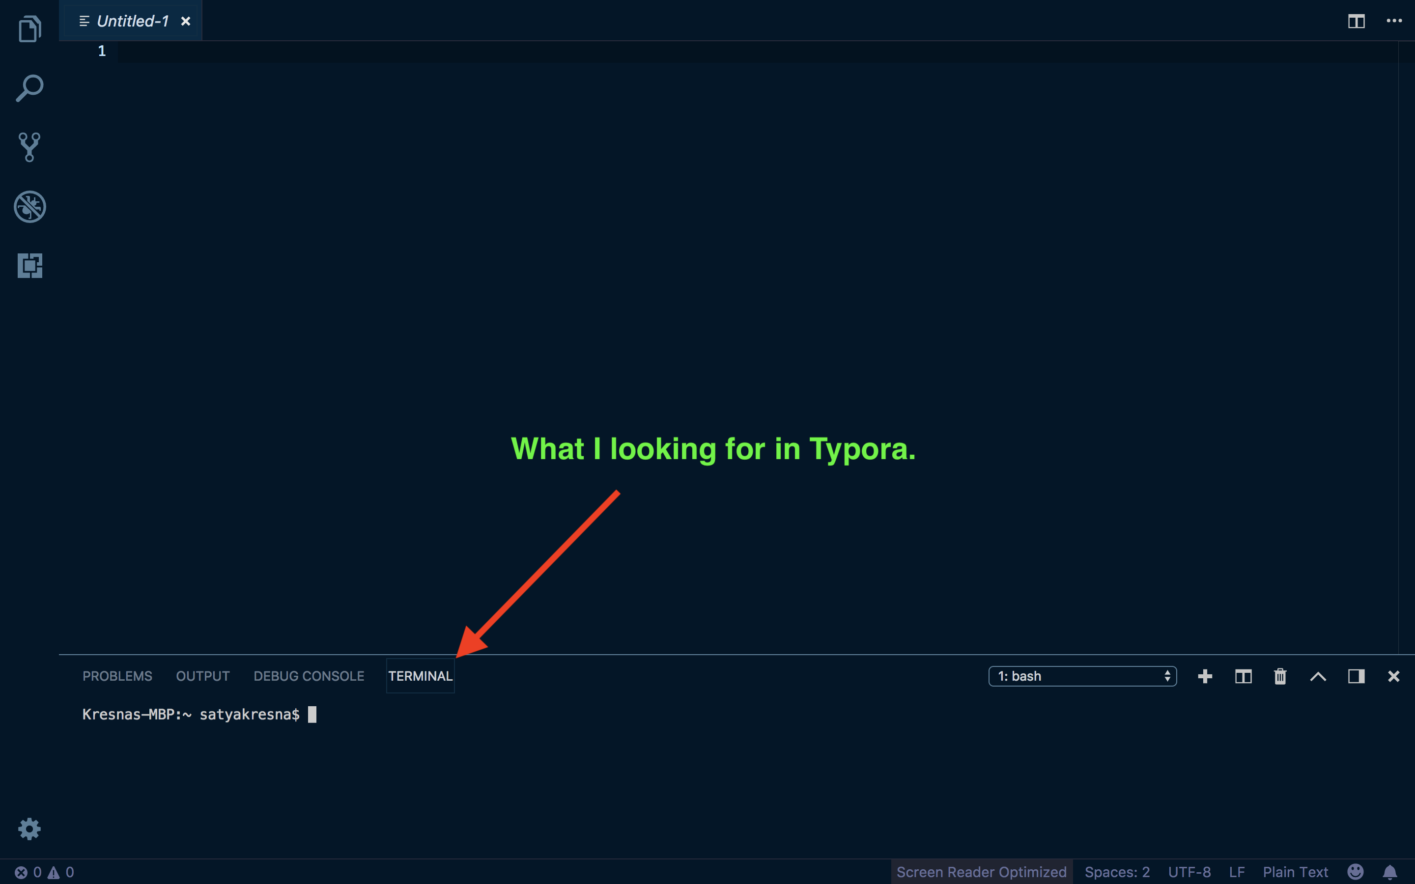1415x884 pixels.
Task: Open the Search panel
Action: point(29,88)
